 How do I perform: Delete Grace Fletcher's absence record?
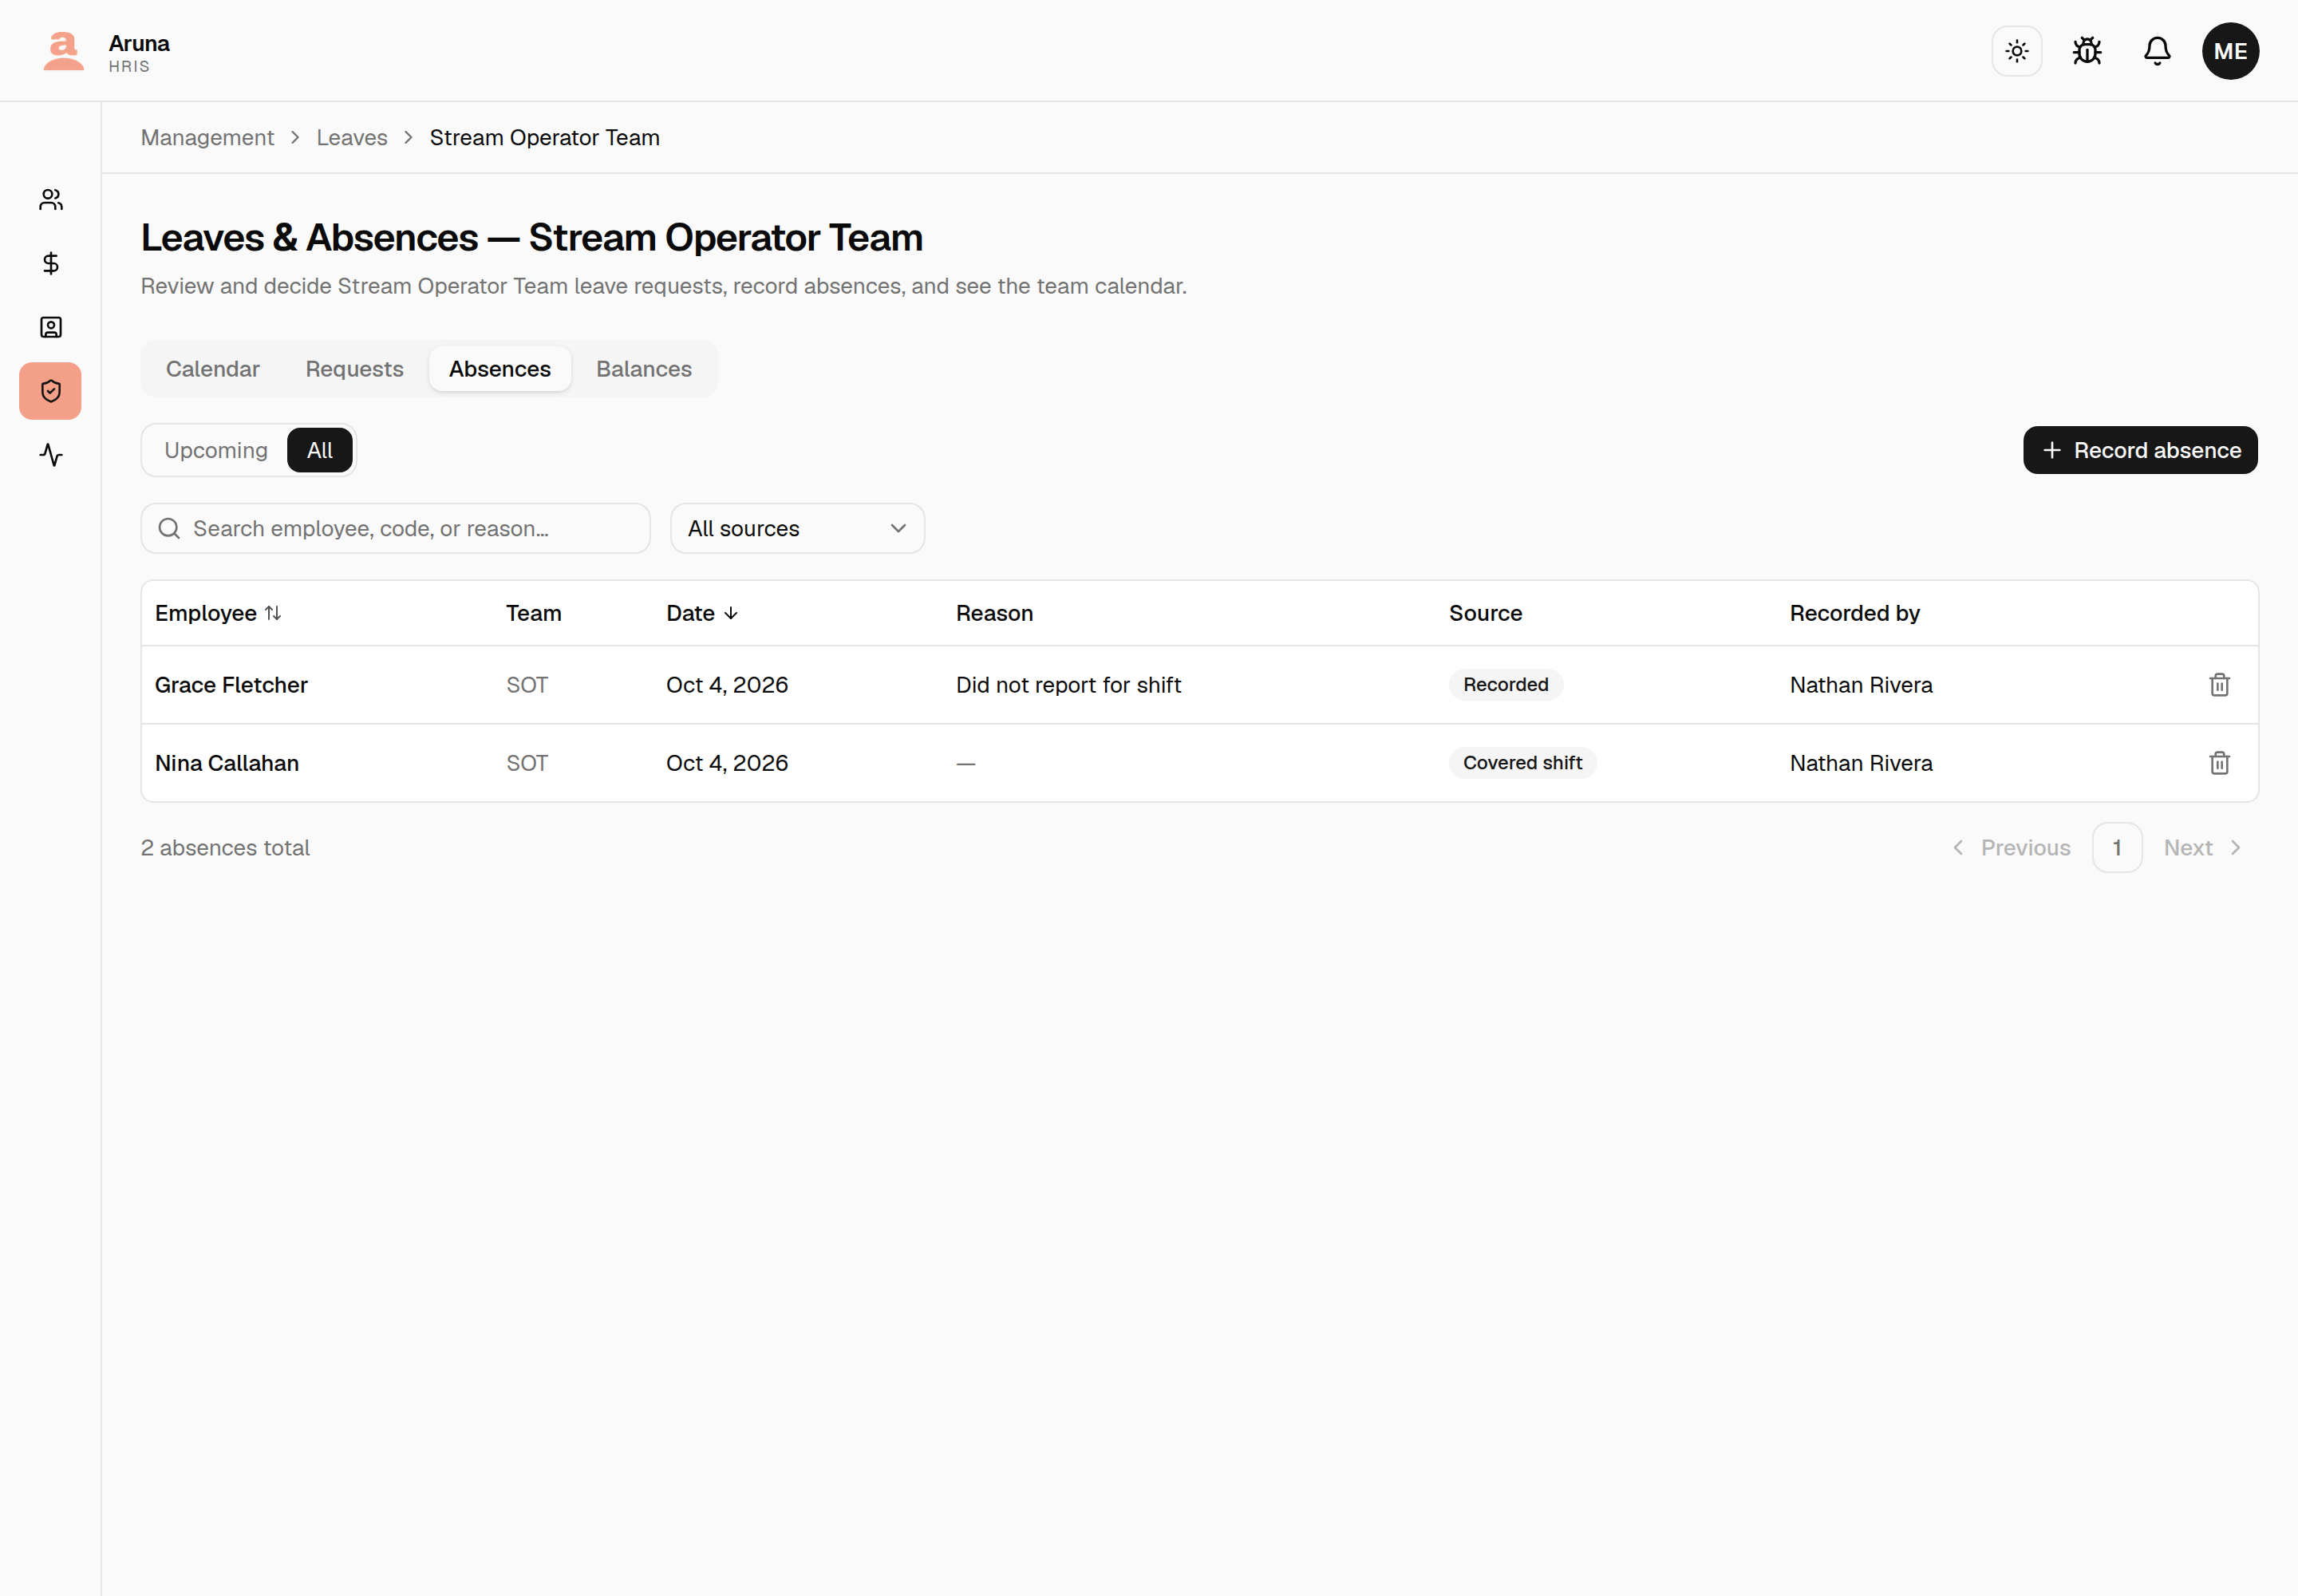[2219, 685]
